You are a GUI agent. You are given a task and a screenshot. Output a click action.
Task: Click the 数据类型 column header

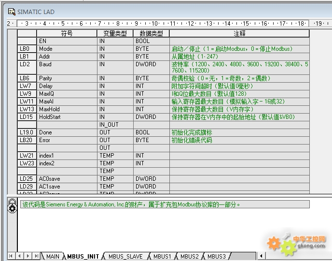[151, 33]
